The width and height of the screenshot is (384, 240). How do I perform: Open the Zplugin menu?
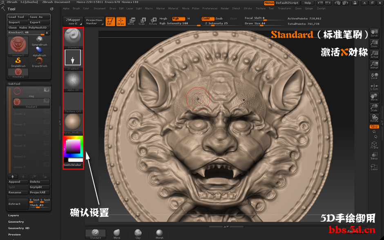(309, 8)
